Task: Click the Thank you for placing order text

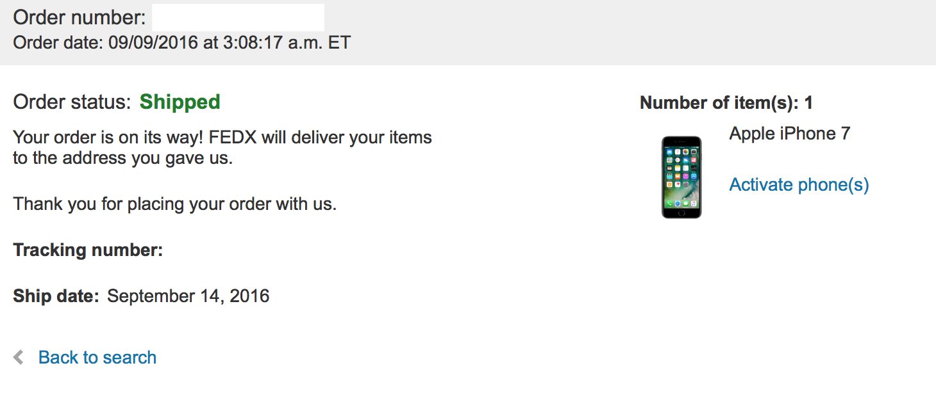Action: coord(174,204)
